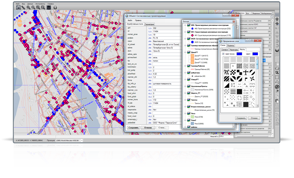The height and width of the screenshot is (178, 294).
Task: Select the dashed rectangle selection tool
Action: (277, 77)
